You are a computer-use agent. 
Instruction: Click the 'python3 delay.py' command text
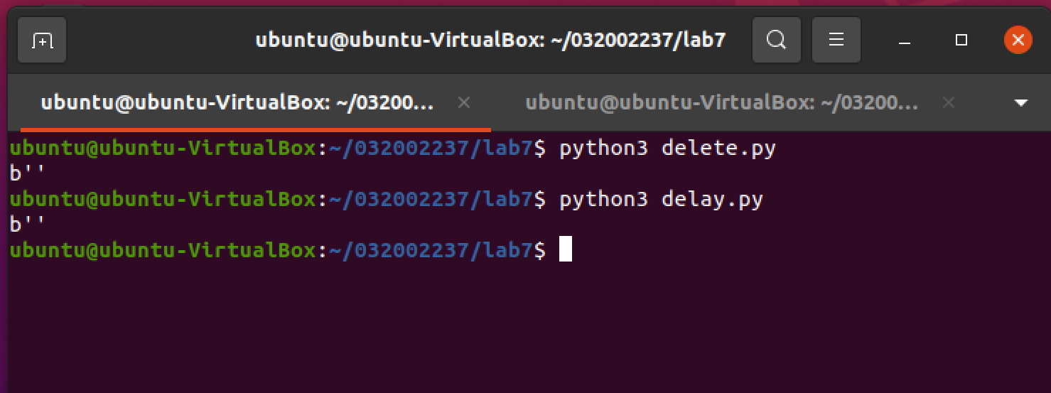(661, 200)
